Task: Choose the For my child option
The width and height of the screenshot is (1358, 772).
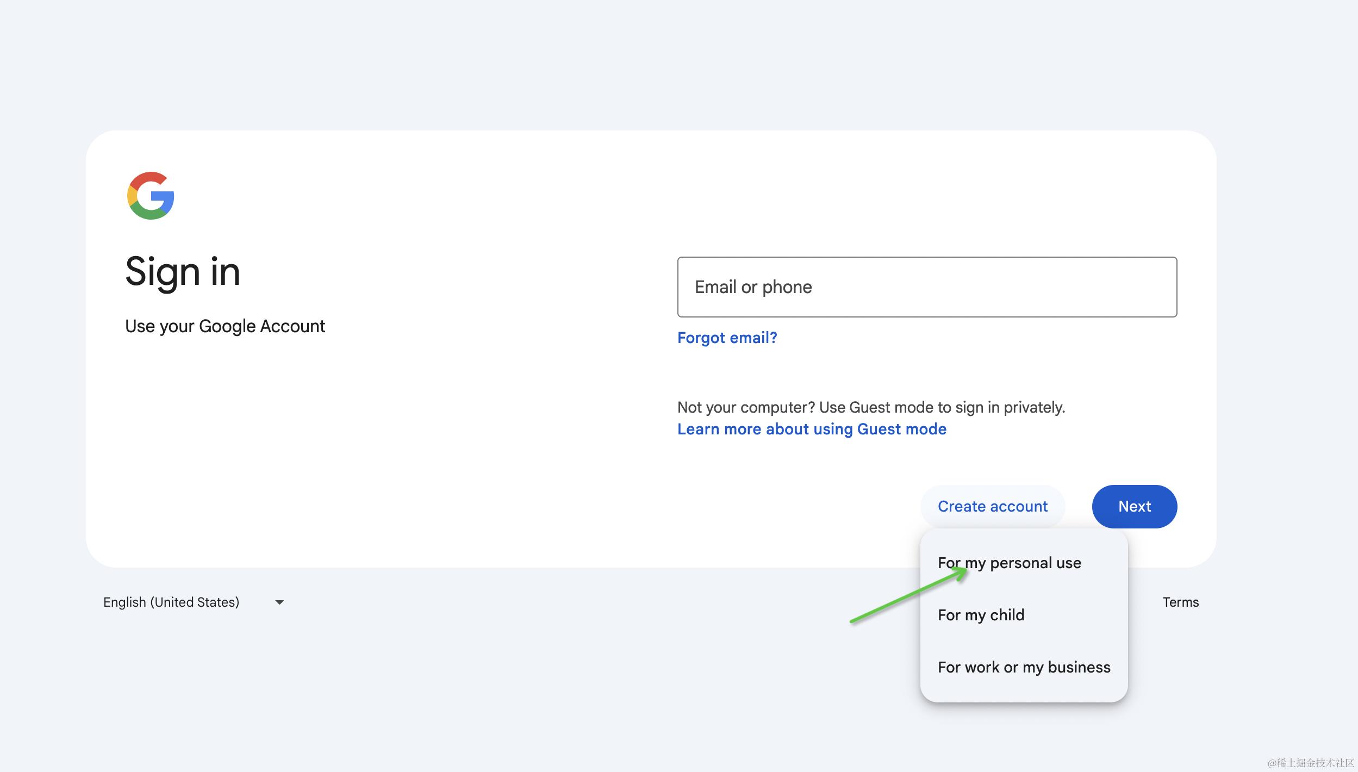Action: tap(981, 615)
